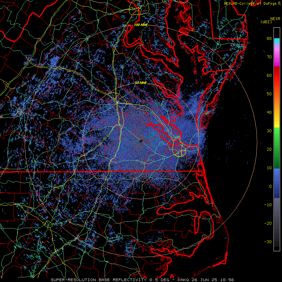282x282 pixels.
Task: Click the 30 value on the dBZ scale
Action: tap(269, 131)
